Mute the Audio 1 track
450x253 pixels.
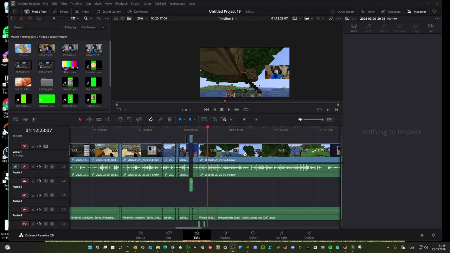[52, 167]
